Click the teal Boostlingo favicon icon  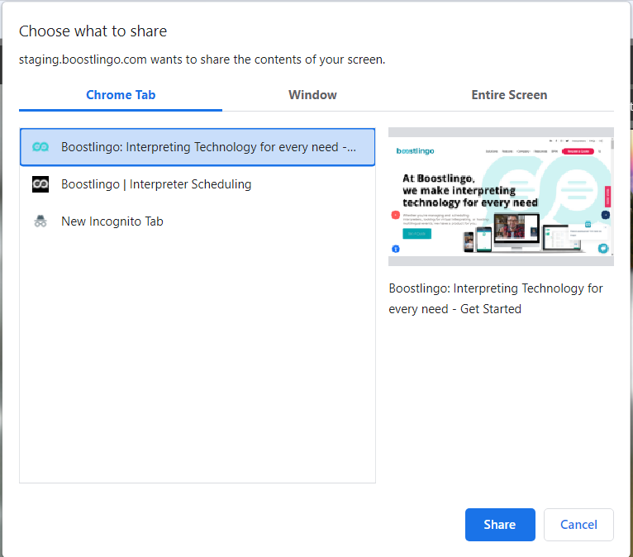click(40, 147)
